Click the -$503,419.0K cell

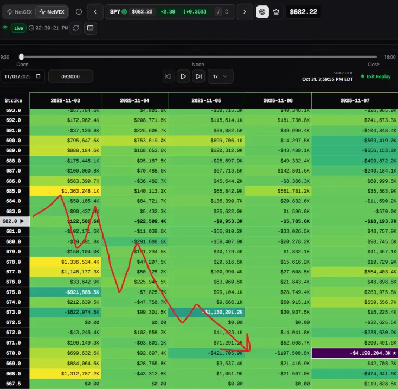(355, 141)
